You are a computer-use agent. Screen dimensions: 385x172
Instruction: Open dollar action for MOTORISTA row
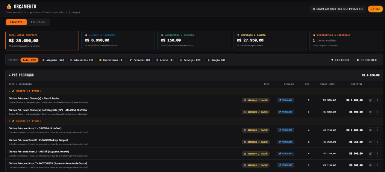[377, 165]
